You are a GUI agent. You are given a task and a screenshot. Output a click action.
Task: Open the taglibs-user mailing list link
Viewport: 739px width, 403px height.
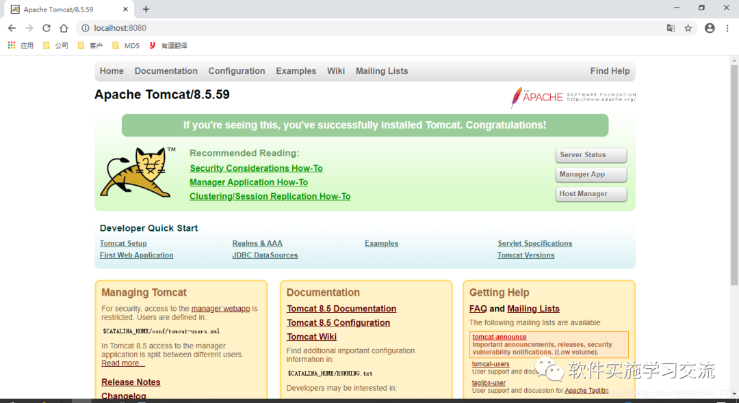489,383
